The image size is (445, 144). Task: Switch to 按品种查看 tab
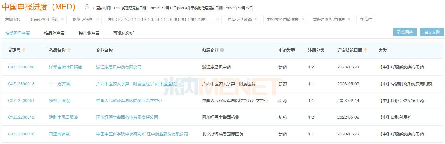tap(54, 33)
